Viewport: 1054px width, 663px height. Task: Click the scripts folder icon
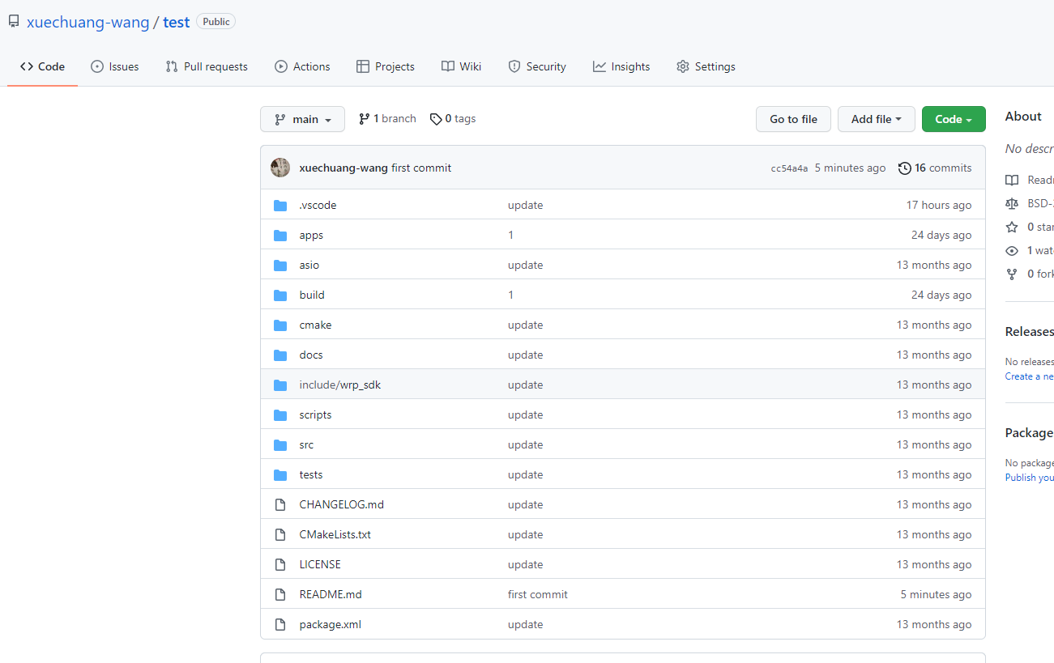(280, 415)
